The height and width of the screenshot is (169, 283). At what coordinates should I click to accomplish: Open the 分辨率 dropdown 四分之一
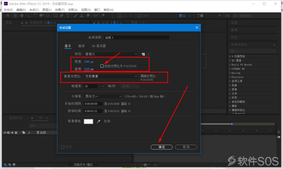[103, 96]
